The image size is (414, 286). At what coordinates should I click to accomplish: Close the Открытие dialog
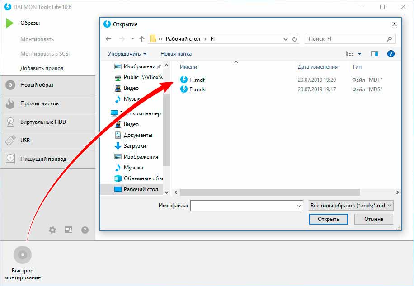pyautogui.click(x=395, y=24)
